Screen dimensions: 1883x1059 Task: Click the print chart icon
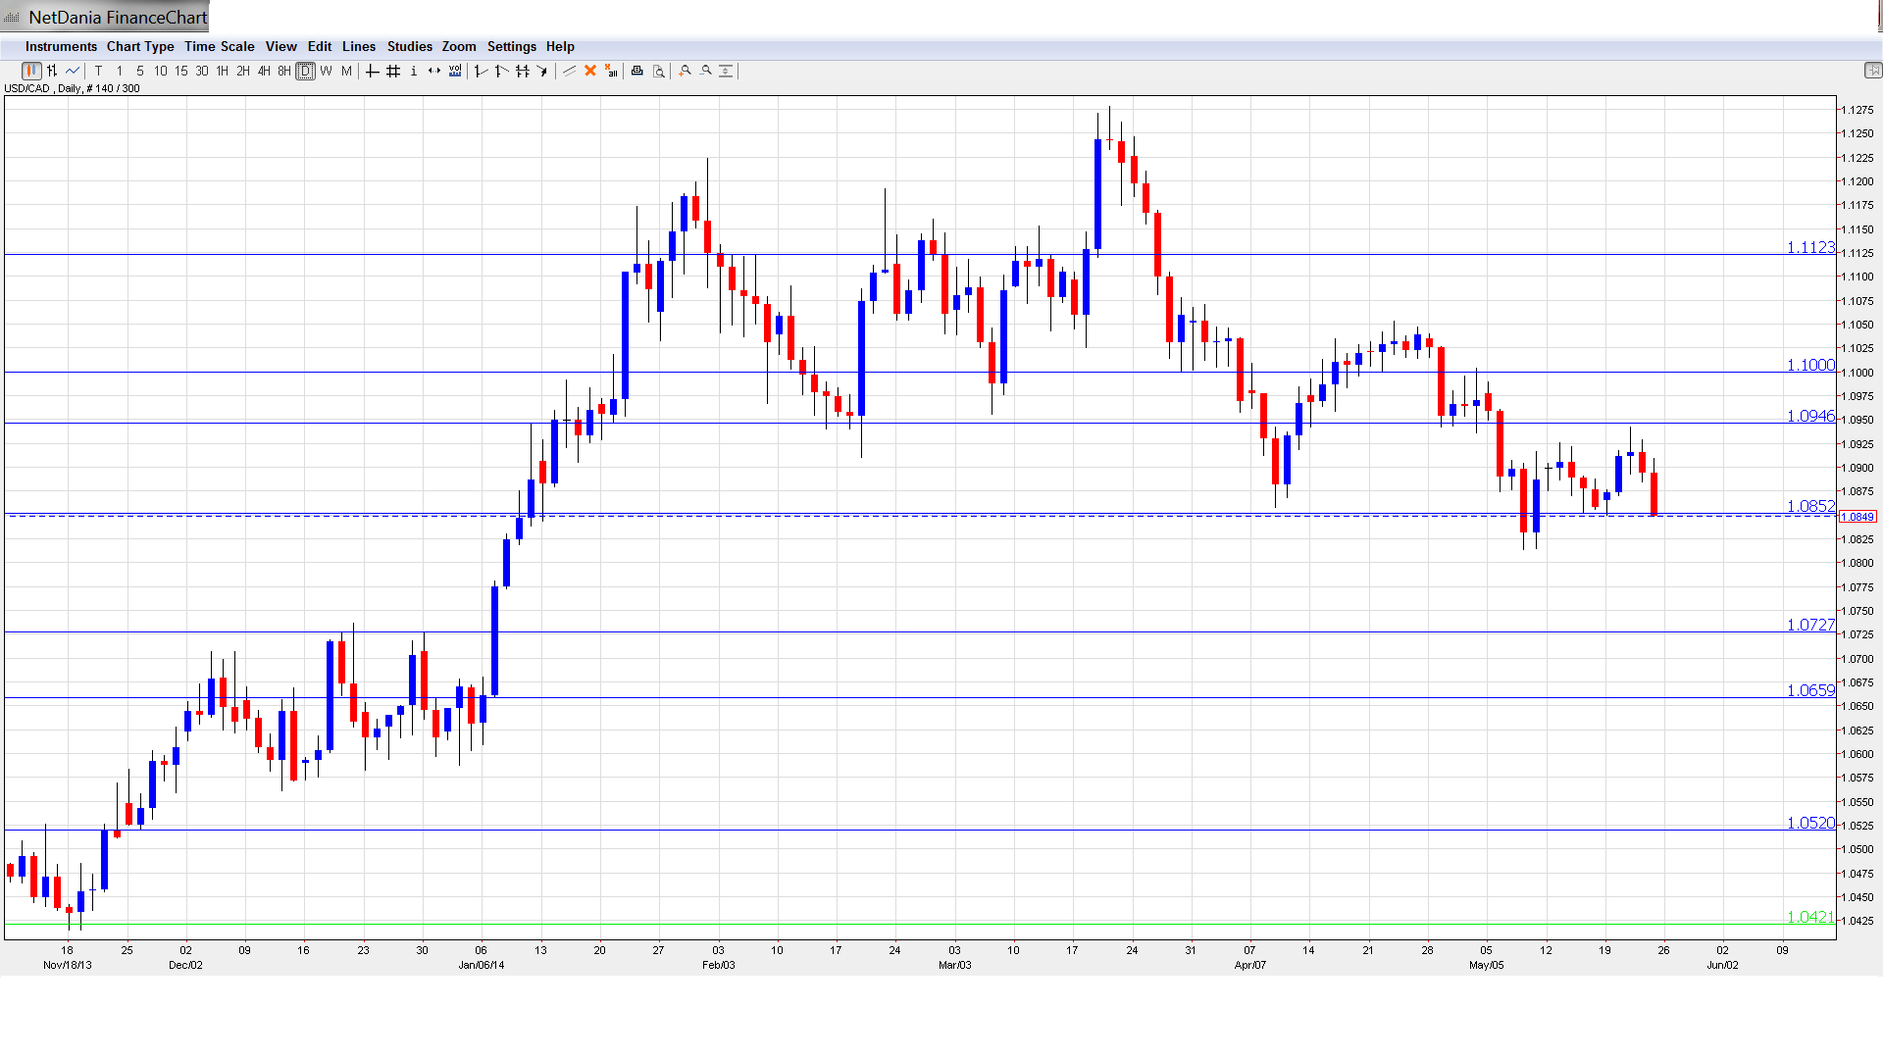click(637, 71)
